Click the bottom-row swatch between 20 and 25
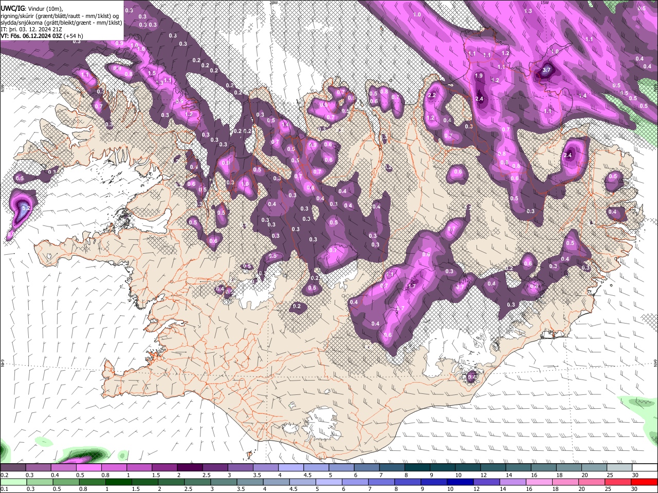The width and height of the screenshot is (658, 493). click(x=593, y=482)
